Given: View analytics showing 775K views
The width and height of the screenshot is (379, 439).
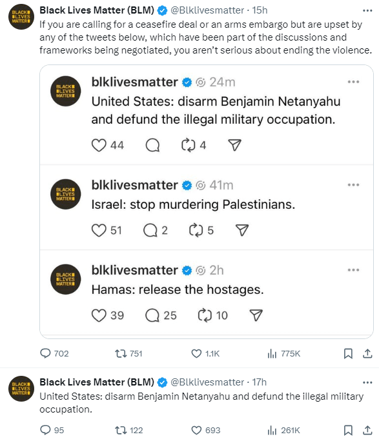Looking at the screenshot, I should (x=272, y=353).
